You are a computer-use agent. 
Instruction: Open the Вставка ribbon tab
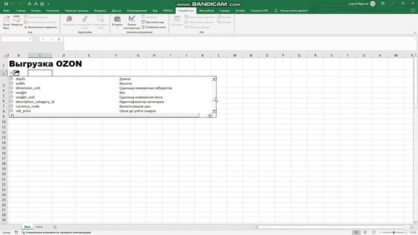(36, 10)
